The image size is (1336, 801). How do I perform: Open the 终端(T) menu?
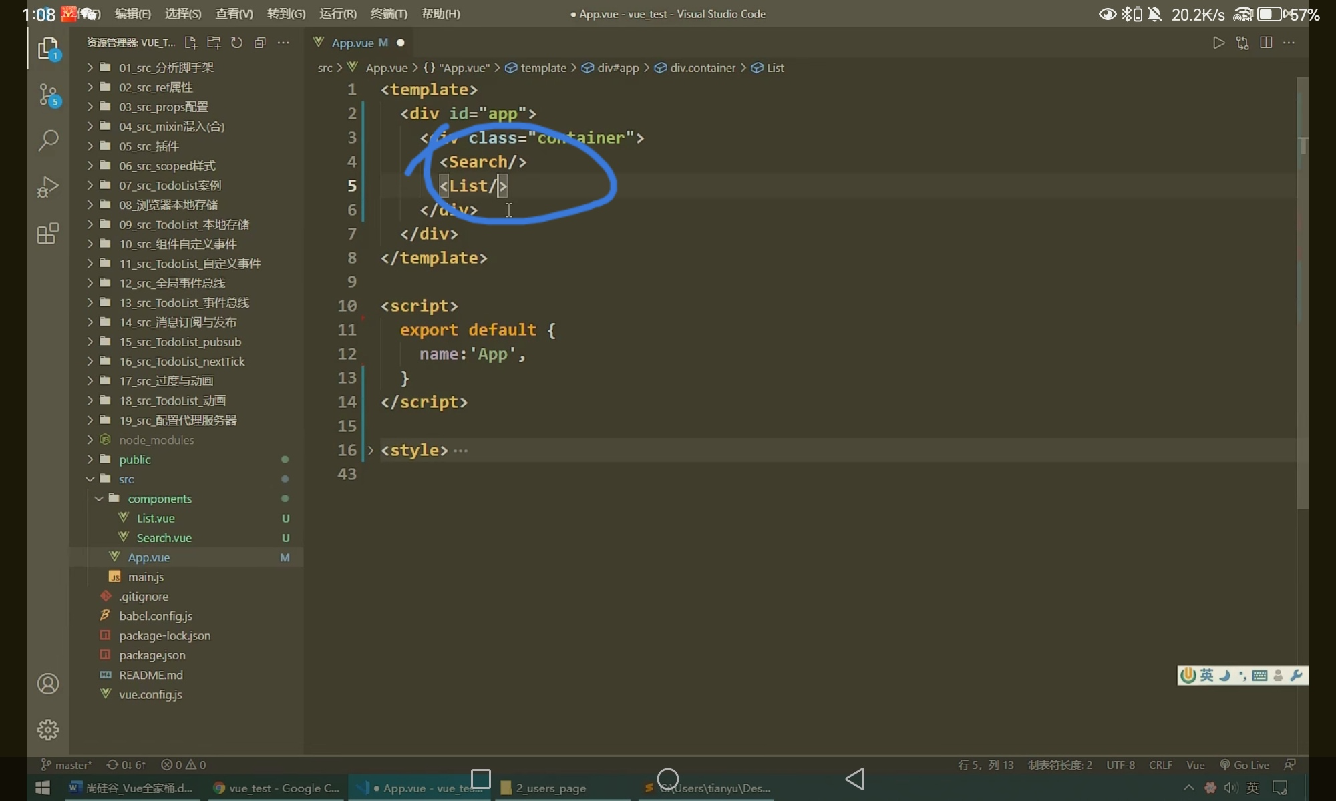(388, 13)
